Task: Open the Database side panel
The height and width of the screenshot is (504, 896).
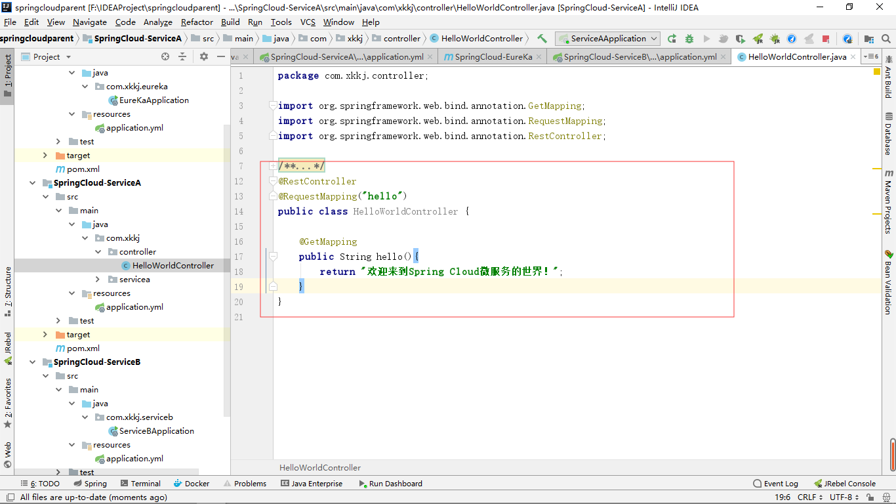Action: tap(888, 134)
